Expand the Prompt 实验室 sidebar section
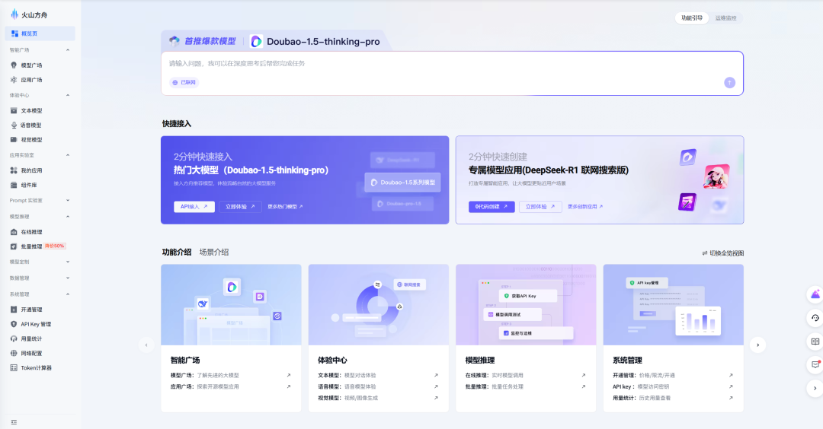Image resolution: width=823 pixels, height=429 pixels. pos(68,201)
